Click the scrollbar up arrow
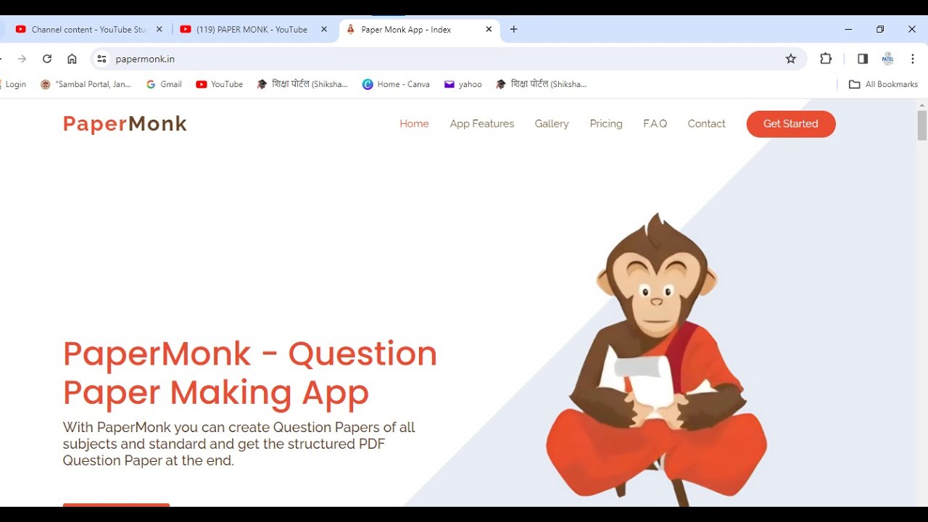The height and width of the screenshot is (522, 928). coord(922,104)
